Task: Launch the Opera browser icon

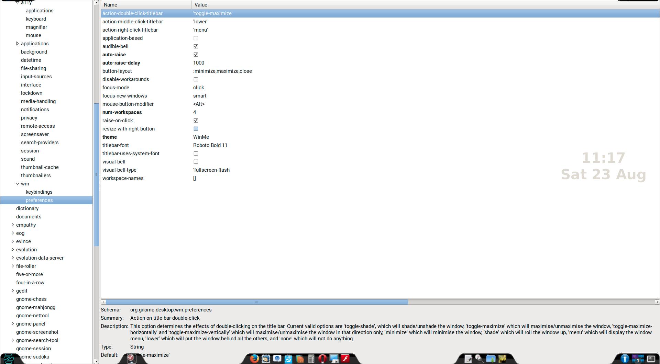Action: [x=322, y=359]
